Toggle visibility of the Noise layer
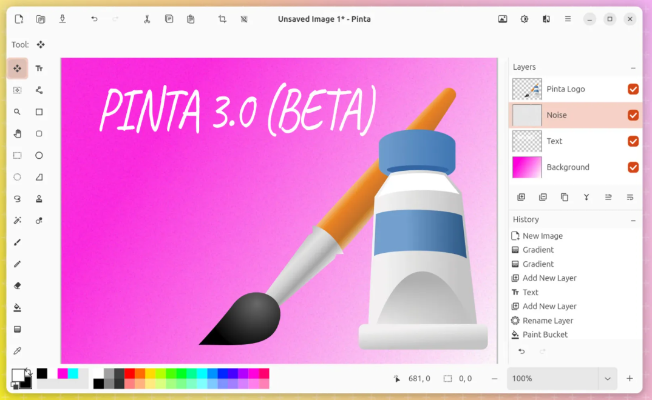652x400 pixels. 633,115
